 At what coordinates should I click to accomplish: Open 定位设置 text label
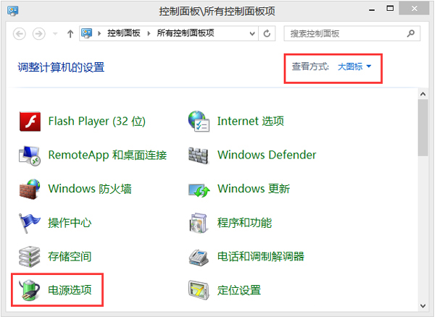pyautogui.click(x=239, y=290)
